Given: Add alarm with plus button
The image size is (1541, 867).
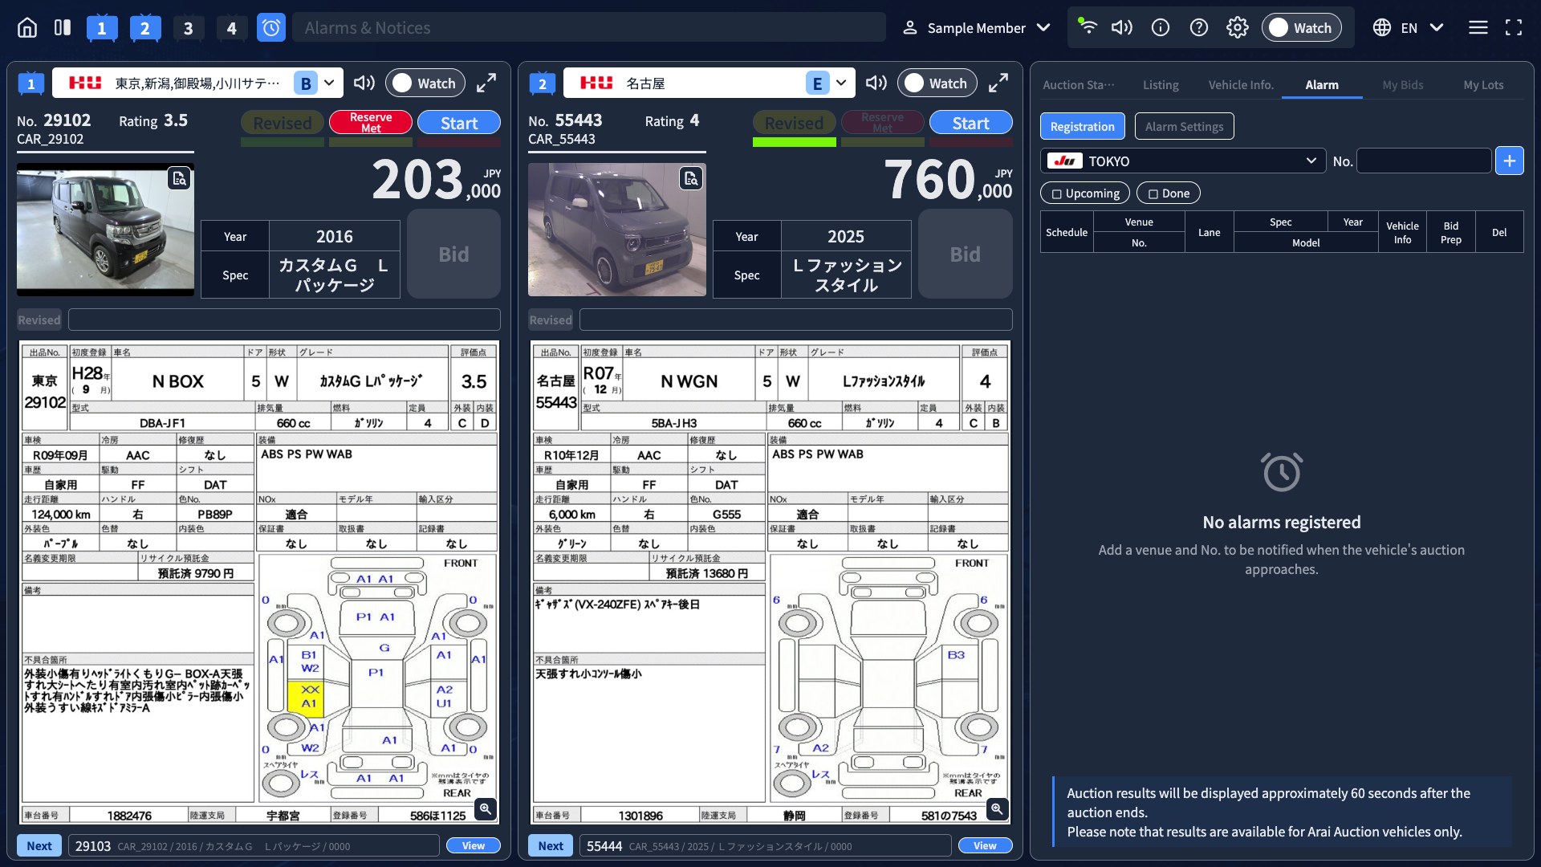Looking at the screenshot, I should point(1509,161).
